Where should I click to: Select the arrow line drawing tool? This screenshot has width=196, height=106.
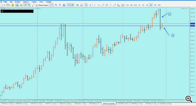(114, 5)
